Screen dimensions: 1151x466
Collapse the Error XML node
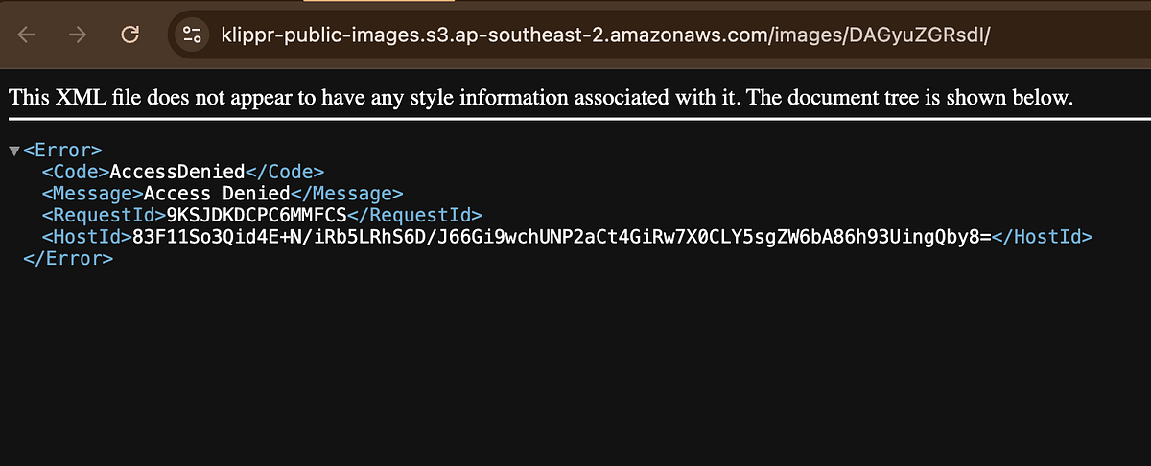(13, 151)
